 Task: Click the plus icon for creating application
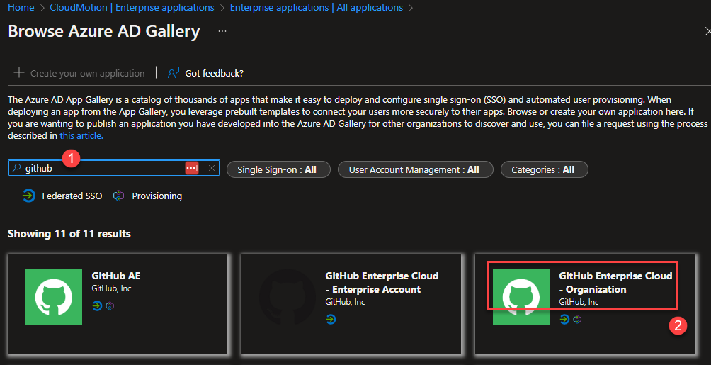tap(18, 72)
